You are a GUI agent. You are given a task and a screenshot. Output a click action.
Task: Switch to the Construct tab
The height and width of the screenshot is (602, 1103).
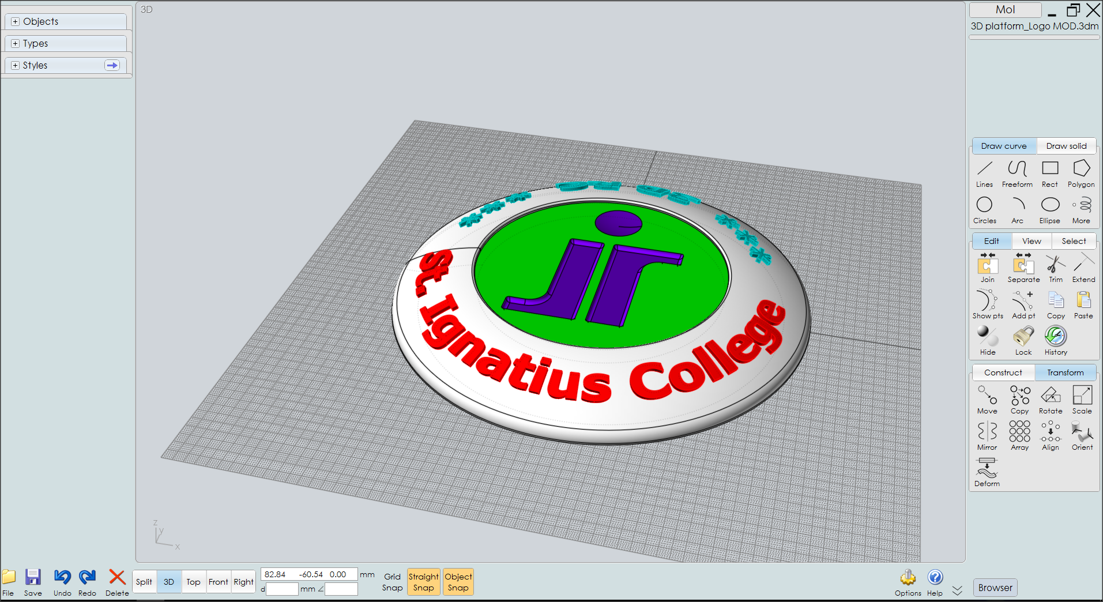click(1003, 373)
